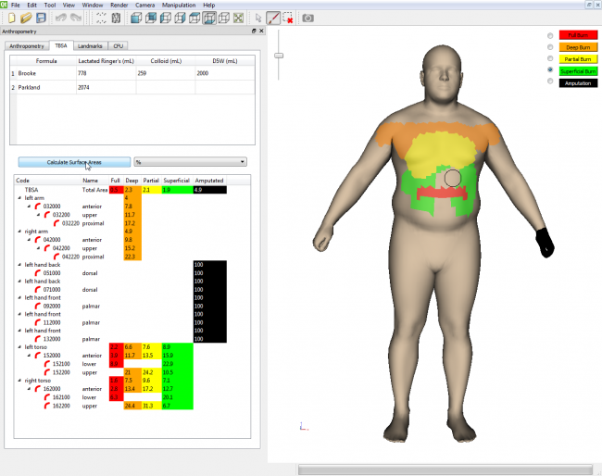Select the Deep Burn radio button
Viewport: 602px width, 476px height.
point(551,46)
